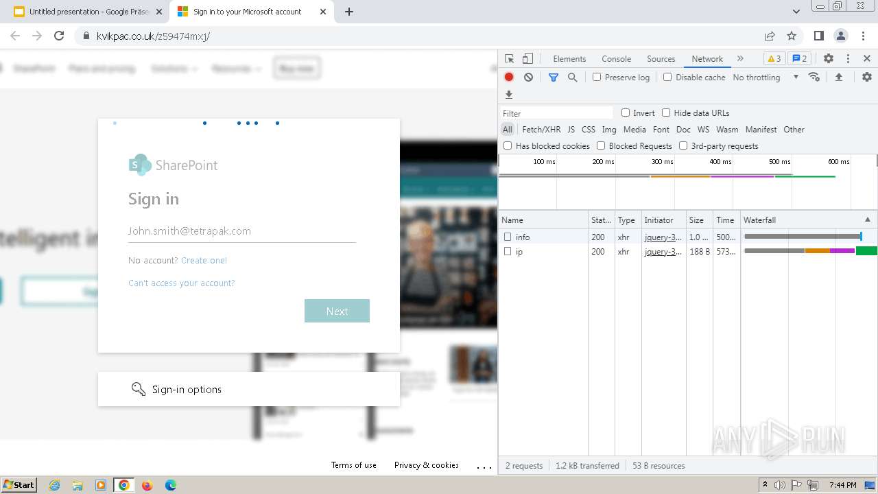Show the 2 issues badge
This screenshot has height=494, width=878.
(800, 59)
